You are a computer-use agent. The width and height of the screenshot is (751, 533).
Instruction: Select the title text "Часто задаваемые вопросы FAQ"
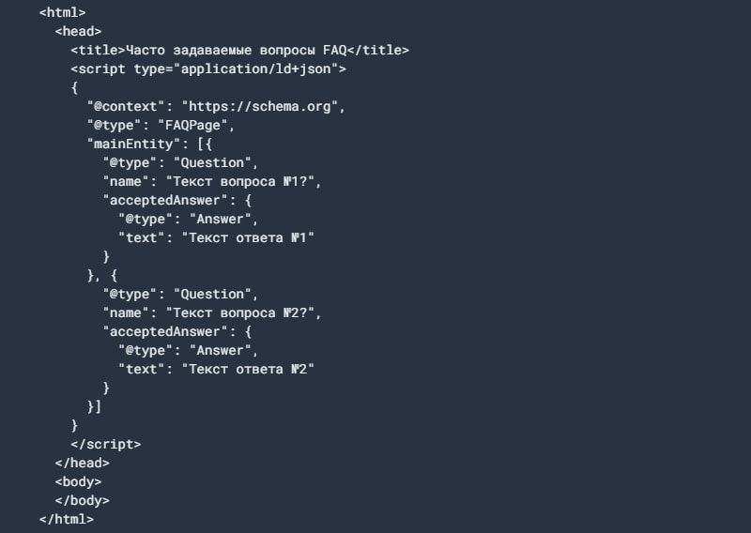(239, 51)
